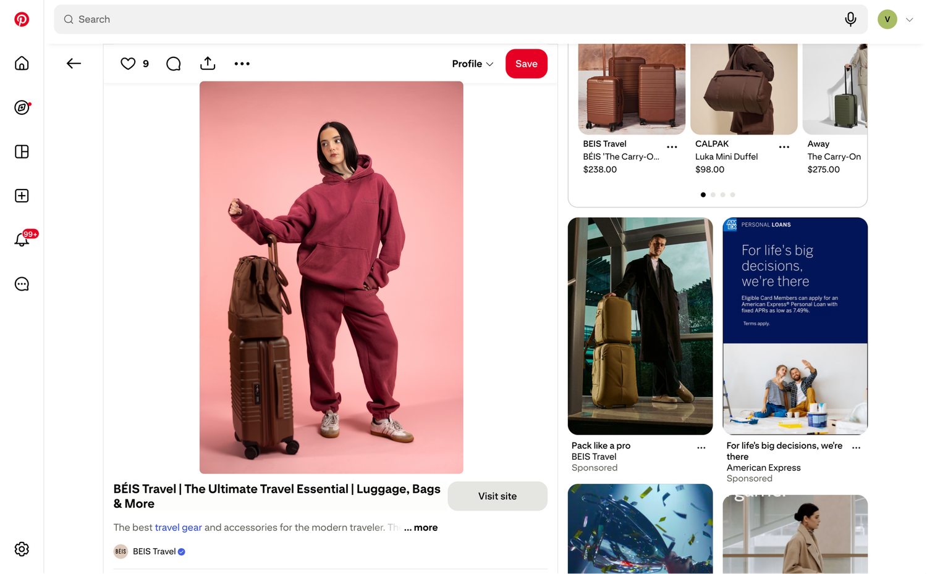
Task: Open American Express personal loans ad image
Action: pyautogui.click(x=795, y=326)
